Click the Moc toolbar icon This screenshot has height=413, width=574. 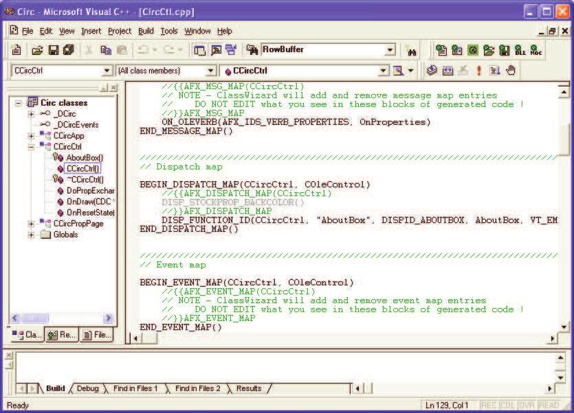pos(536,50)
